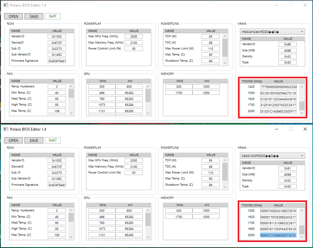Click the scroll-up arrow in bottom TIMING list

(302, 211)
